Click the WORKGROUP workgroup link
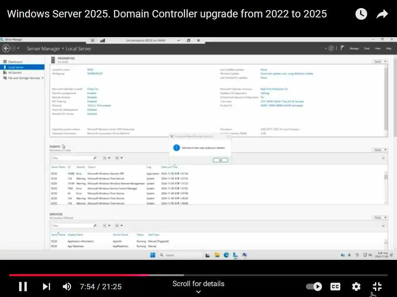The height and width of the screenshot is (297, 397). (x=95, y=74)
